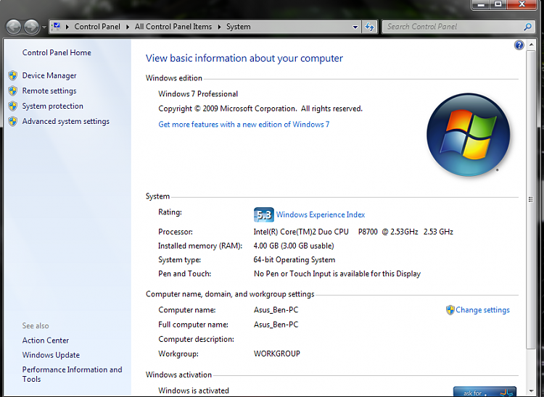This screenshot has height=397, width=544.
Task: Click the shield icon beside Remote settings
Action: tap(13, 91)
